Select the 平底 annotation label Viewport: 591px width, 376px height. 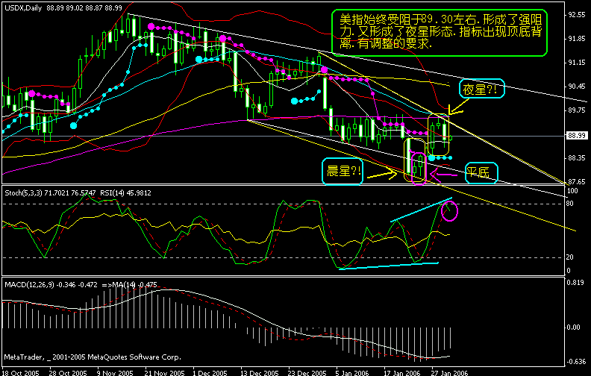tap(481, 172)
